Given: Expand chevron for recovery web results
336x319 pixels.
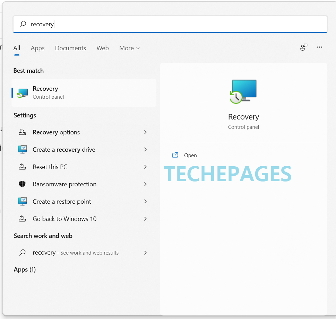Looking at the screenshot, I should (x=145, y=253).
